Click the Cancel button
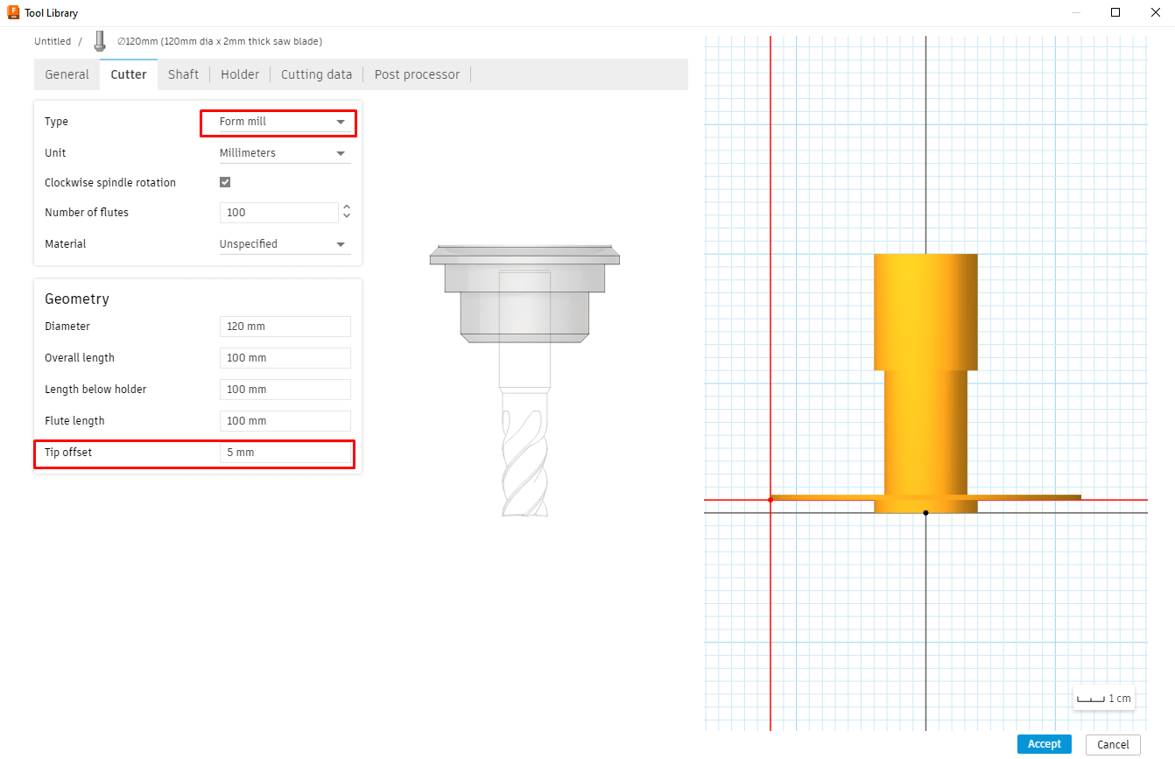 [1112, 744]
